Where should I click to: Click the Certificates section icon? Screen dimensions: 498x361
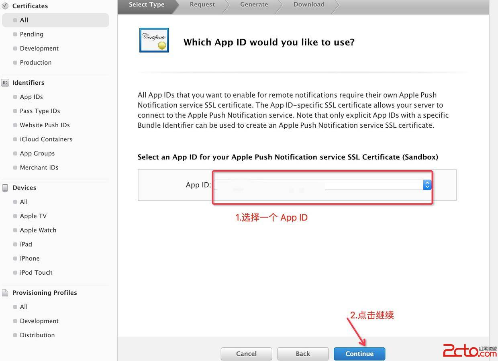point(5,6)
